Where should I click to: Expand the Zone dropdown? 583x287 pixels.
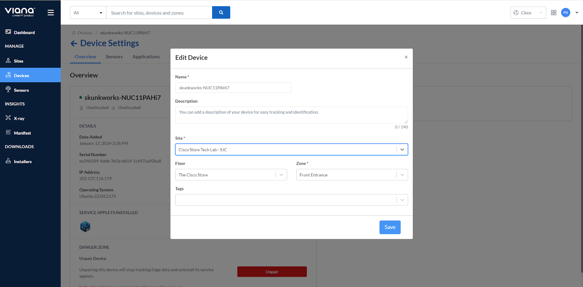[x=402, y=175]
